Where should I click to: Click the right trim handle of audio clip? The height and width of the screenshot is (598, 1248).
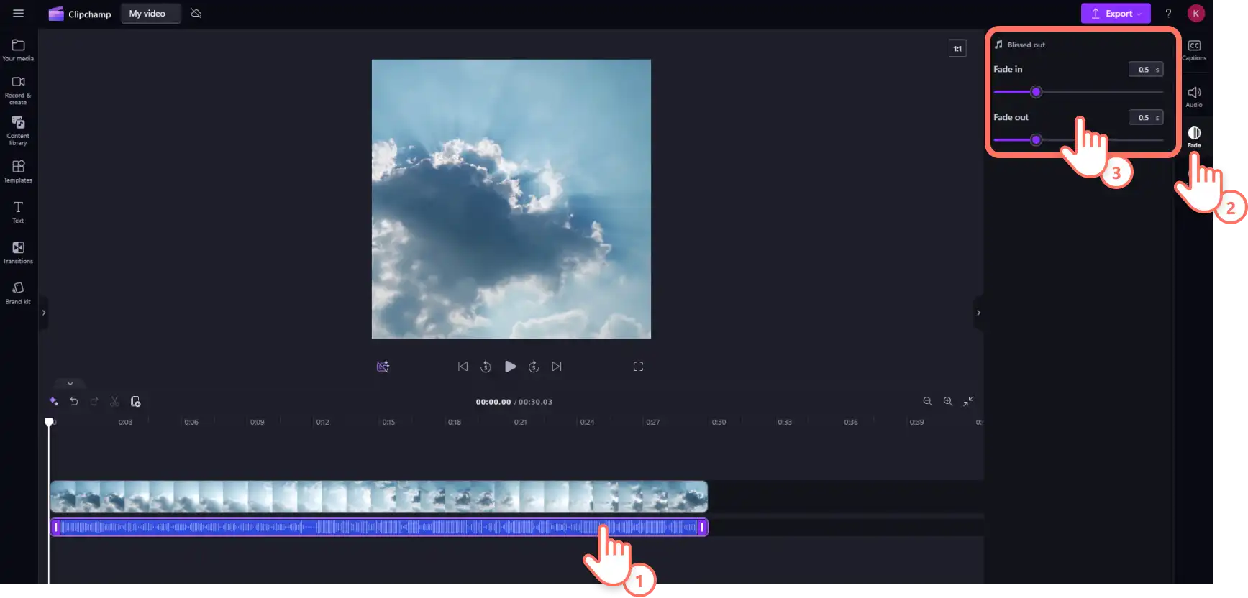tap(702, 527)
